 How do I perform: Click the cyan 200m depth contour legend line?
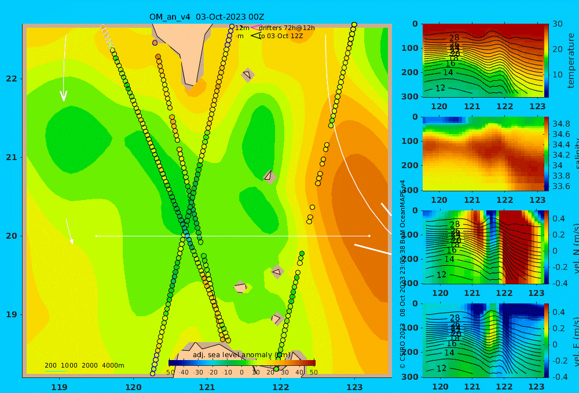(56, 372)
